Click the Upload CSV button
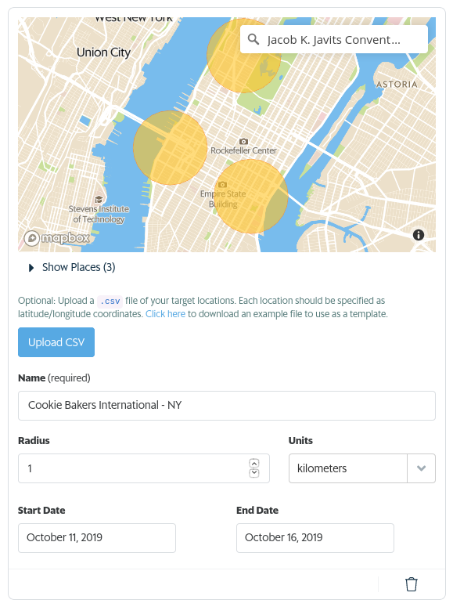 point(56,342)
